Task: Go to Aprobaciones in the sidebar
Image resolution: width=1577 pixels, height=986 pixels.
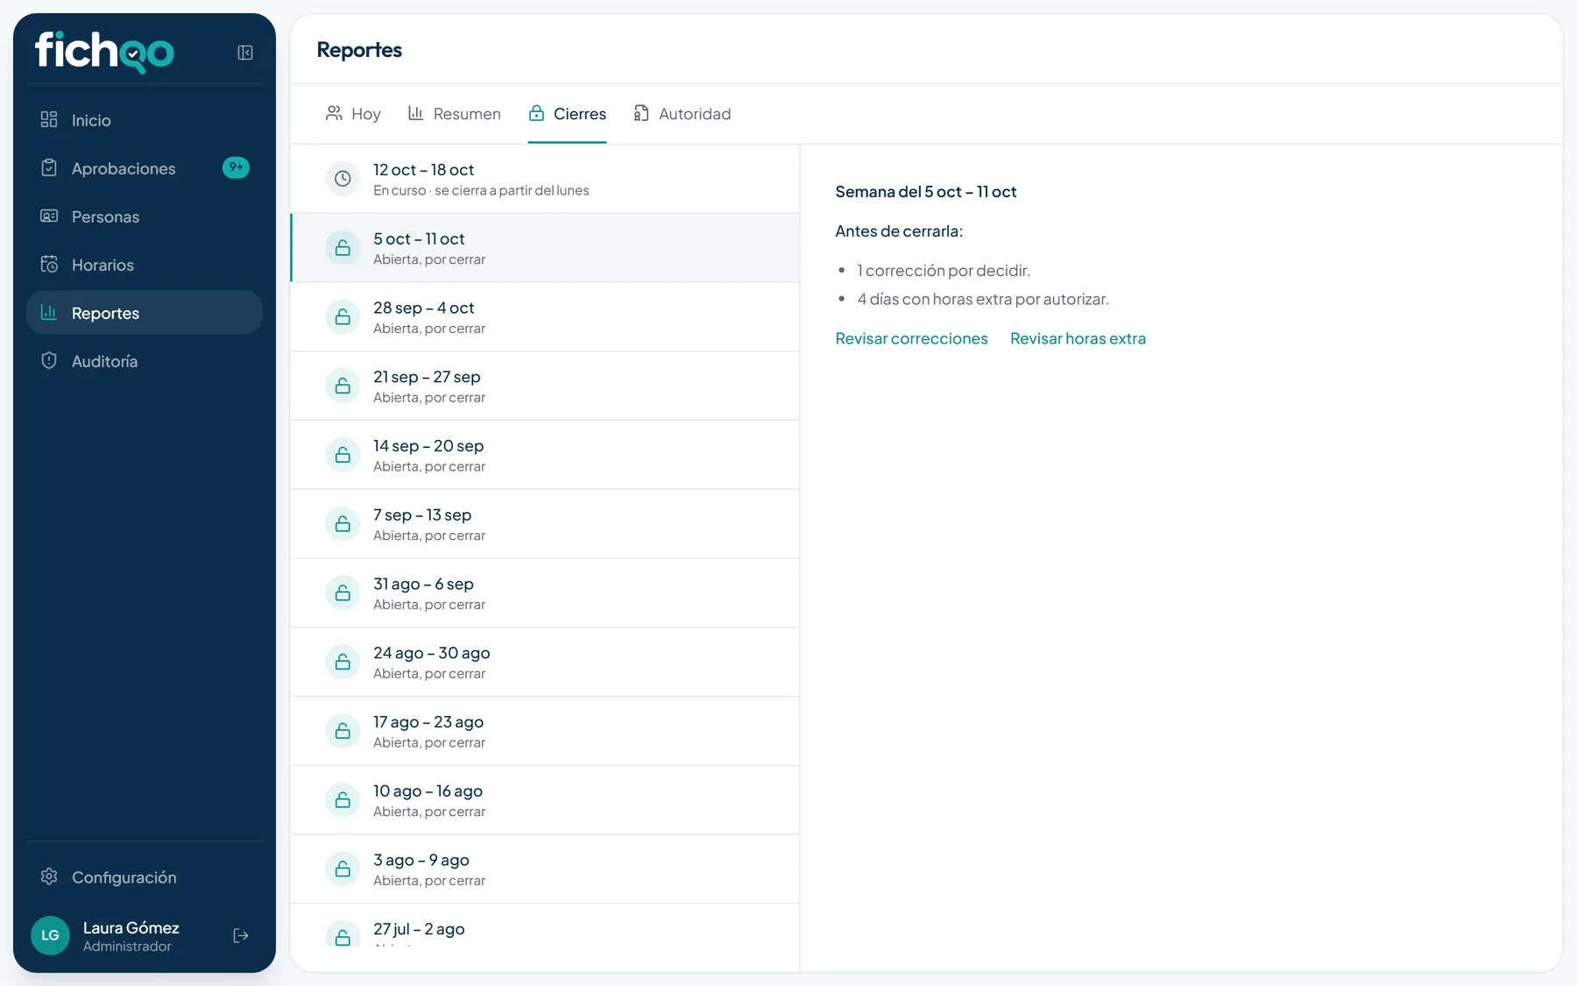Action: [145, 168]
